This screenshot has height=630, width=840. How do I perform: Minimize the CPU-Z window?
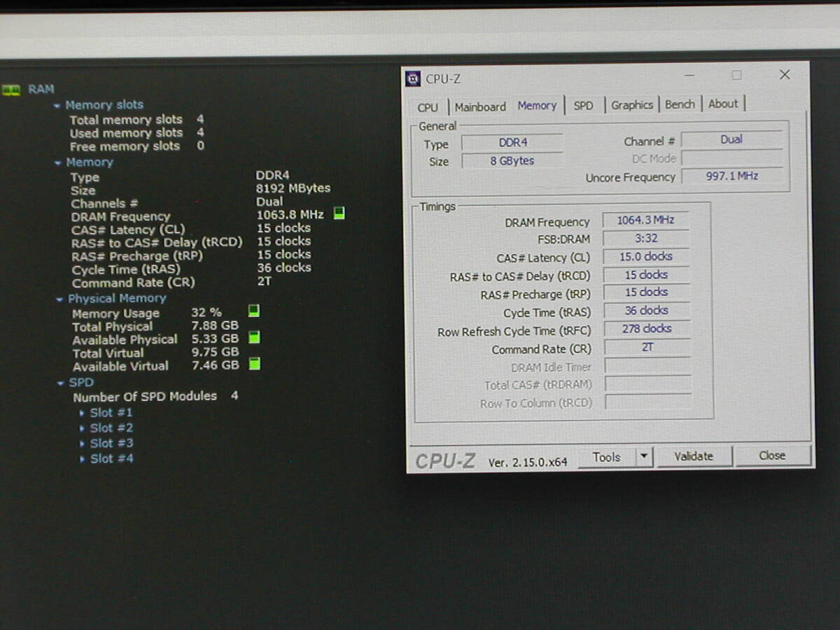point(690,76)
